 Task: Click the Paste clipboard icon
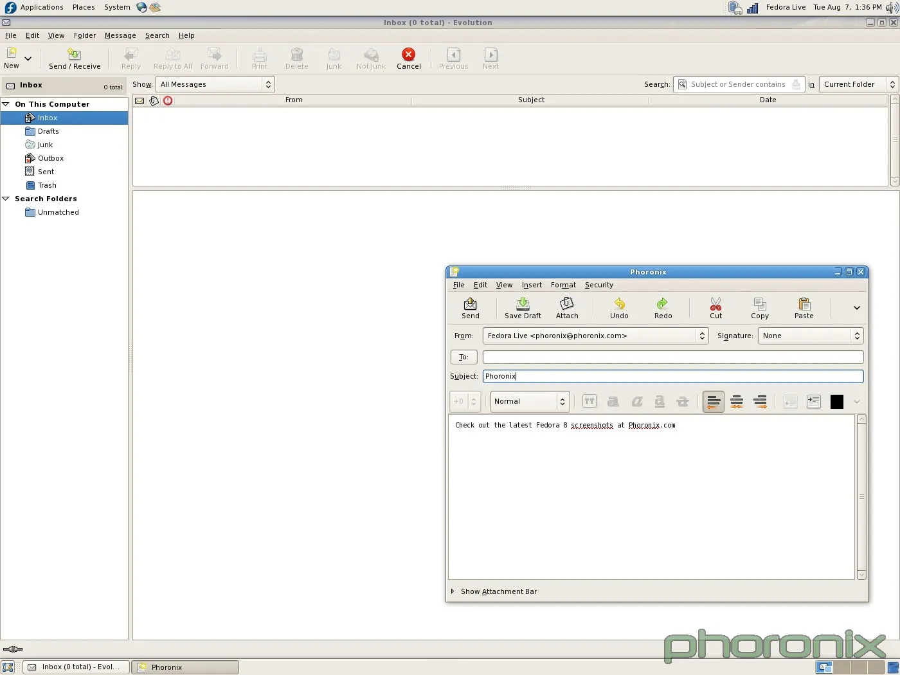(x=804, y=303)
